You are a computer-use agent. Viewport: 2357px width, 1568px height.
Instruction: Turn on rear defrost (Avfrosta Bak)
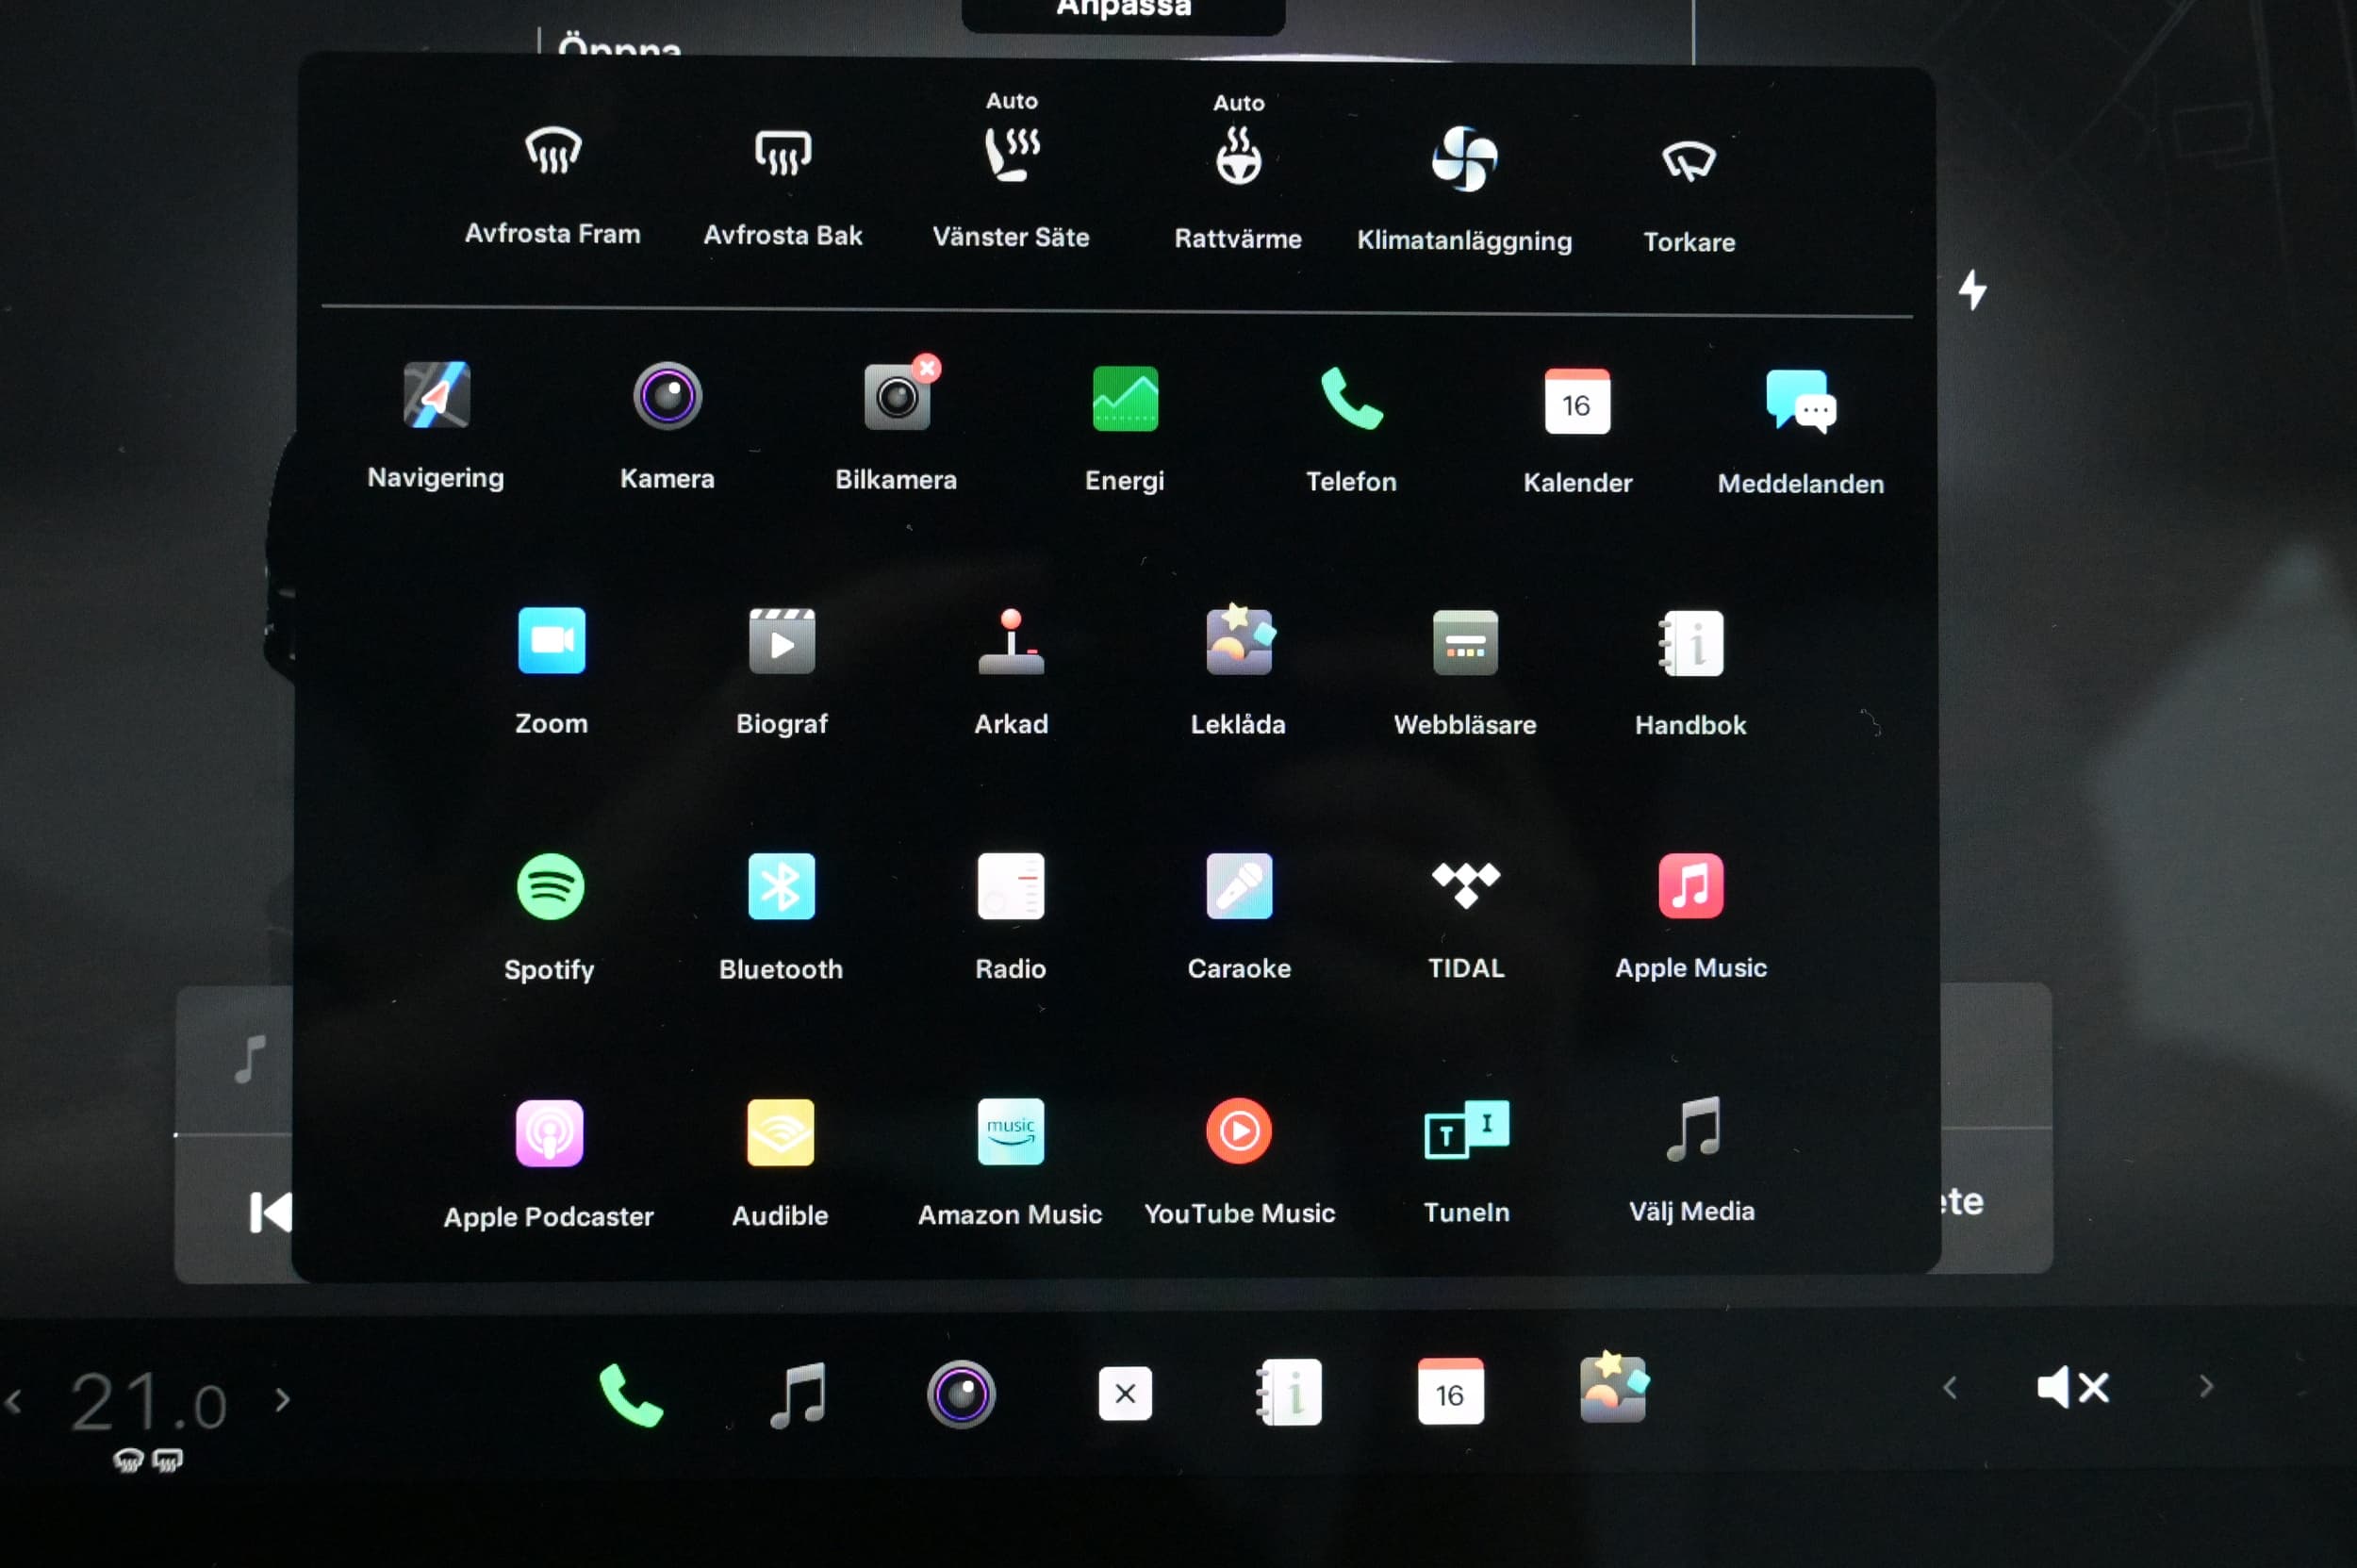pyautogui.click(x=783, y=153)
